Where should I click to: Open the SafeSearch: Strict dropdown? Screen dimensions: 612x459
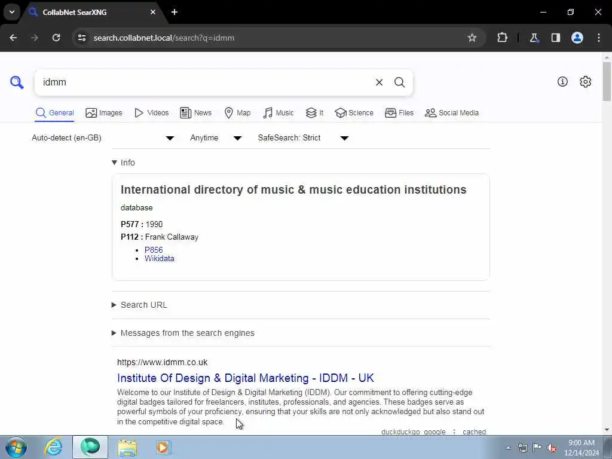pyautogui.click(x=303, y=138)
